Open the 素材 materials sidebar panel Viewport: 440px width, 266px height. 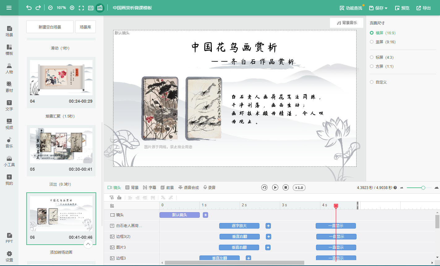(x=9, y=87)
